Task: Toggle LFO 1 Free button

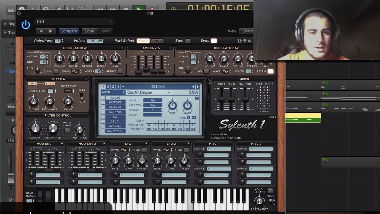Action: click(x=144, y=150)
